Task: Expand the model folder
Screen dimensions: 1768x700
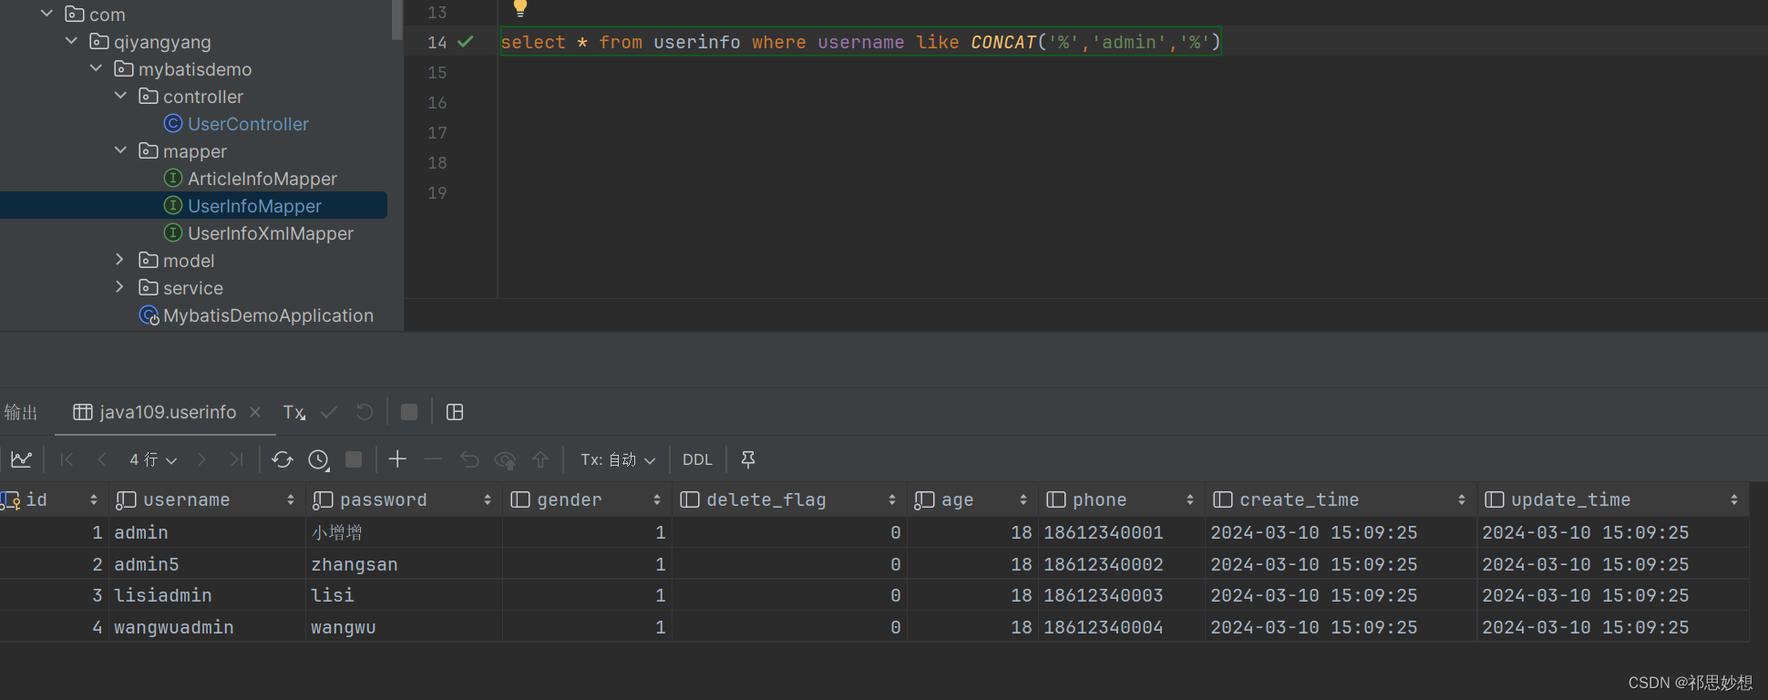Action: click(x=120, y=260)
